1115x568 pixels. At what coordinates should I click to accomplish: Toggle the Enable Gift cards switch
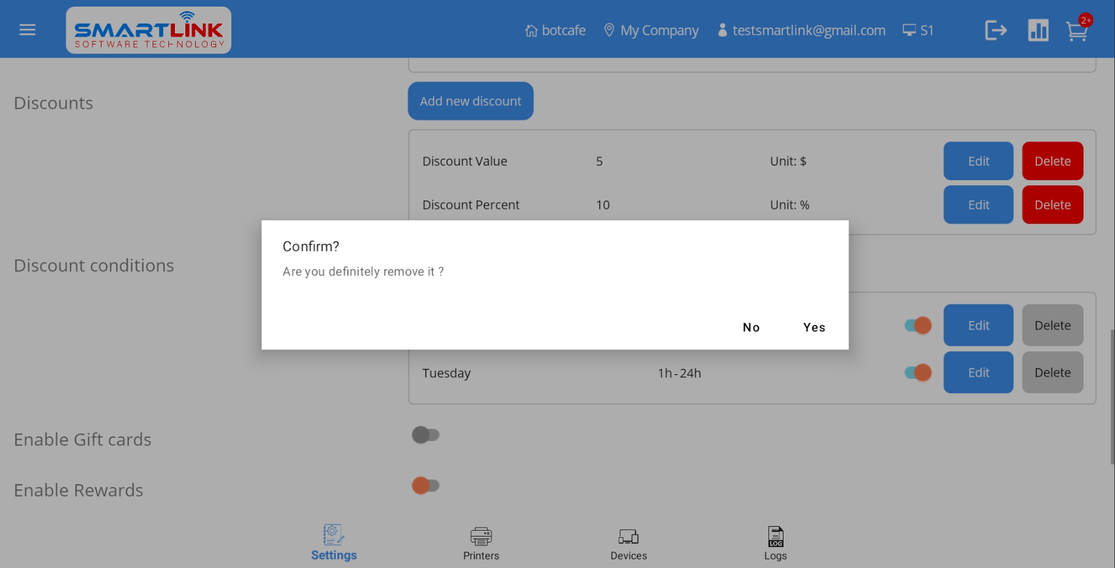426,435
